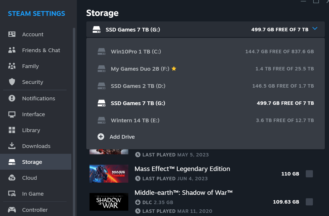
Task: Click the drive icon beside My Games Duo 28
Action: pos(101,69)
